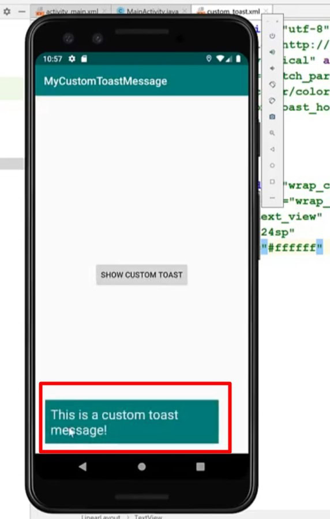Switch to the activity_main.xml tab

tap(72, 12)
